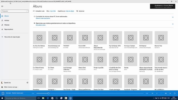Click the Stories album title text

(126, 67)
